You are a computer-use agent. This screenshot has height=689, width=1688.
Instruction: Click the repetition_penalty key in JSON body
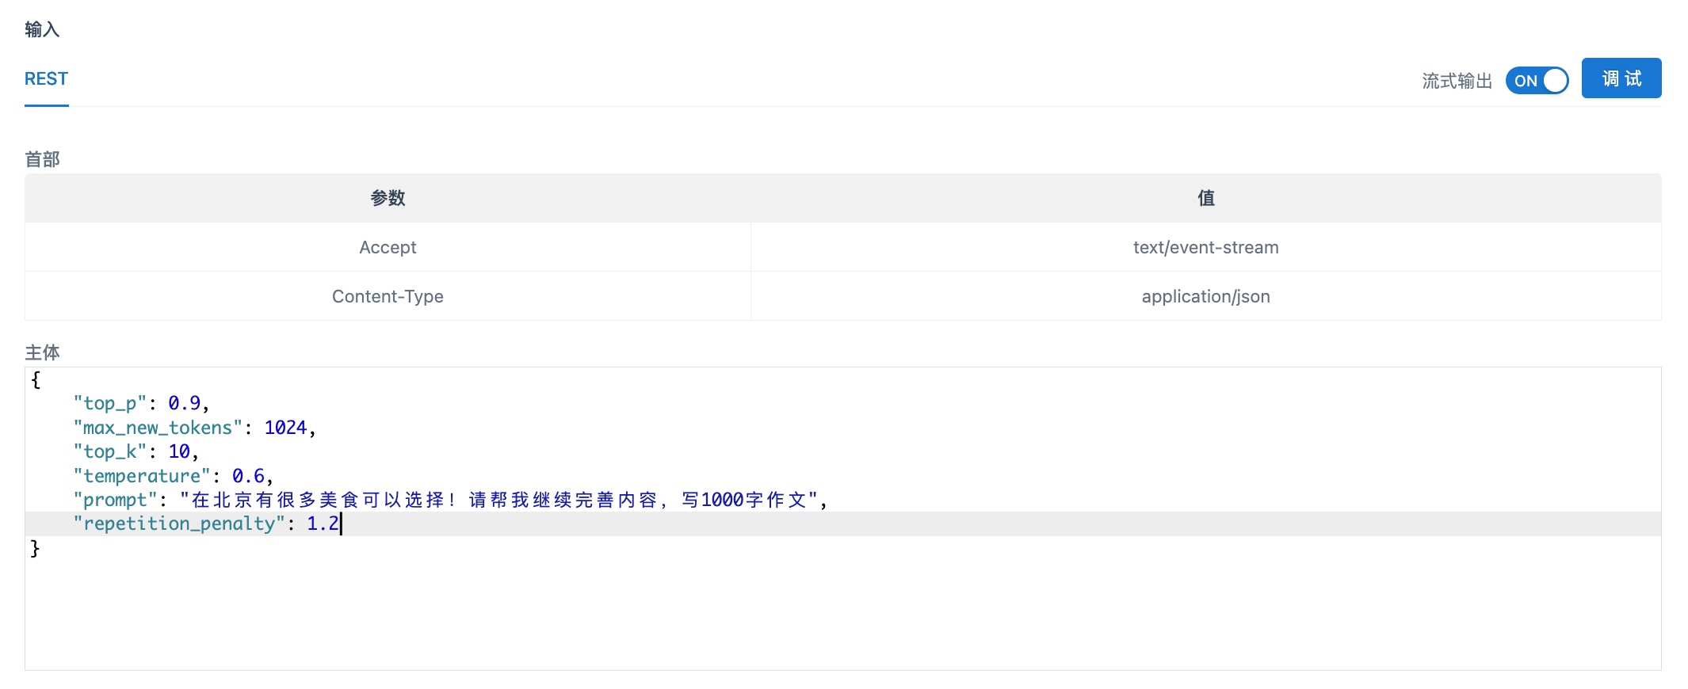coord(178,523)
